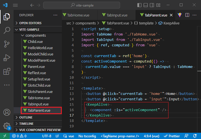The width and height of the screenshot is (201, 139).
Task: Open TabInput.vue in the file tree
Action: pos(38,104)
